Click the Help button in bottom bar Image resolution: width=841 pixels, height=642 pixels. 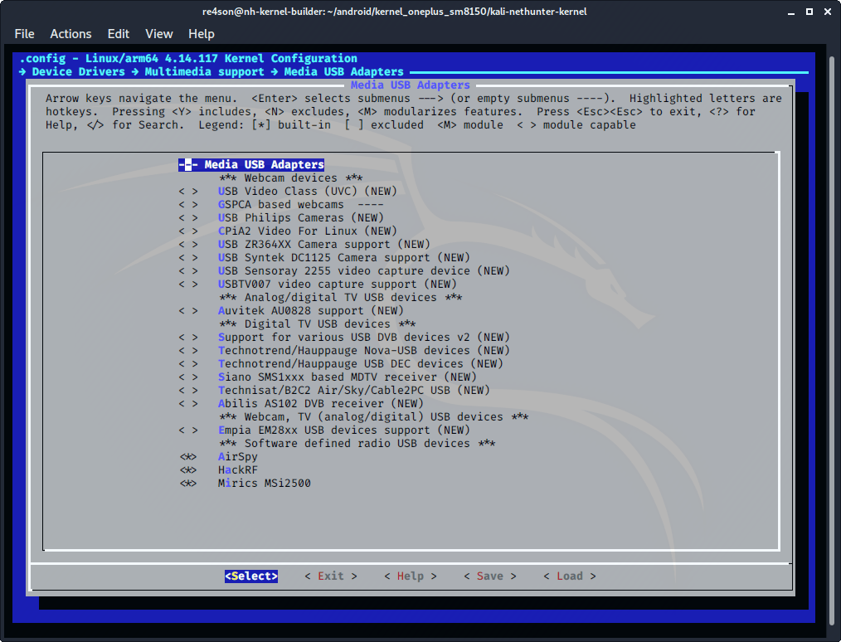[x=410, y=576]
